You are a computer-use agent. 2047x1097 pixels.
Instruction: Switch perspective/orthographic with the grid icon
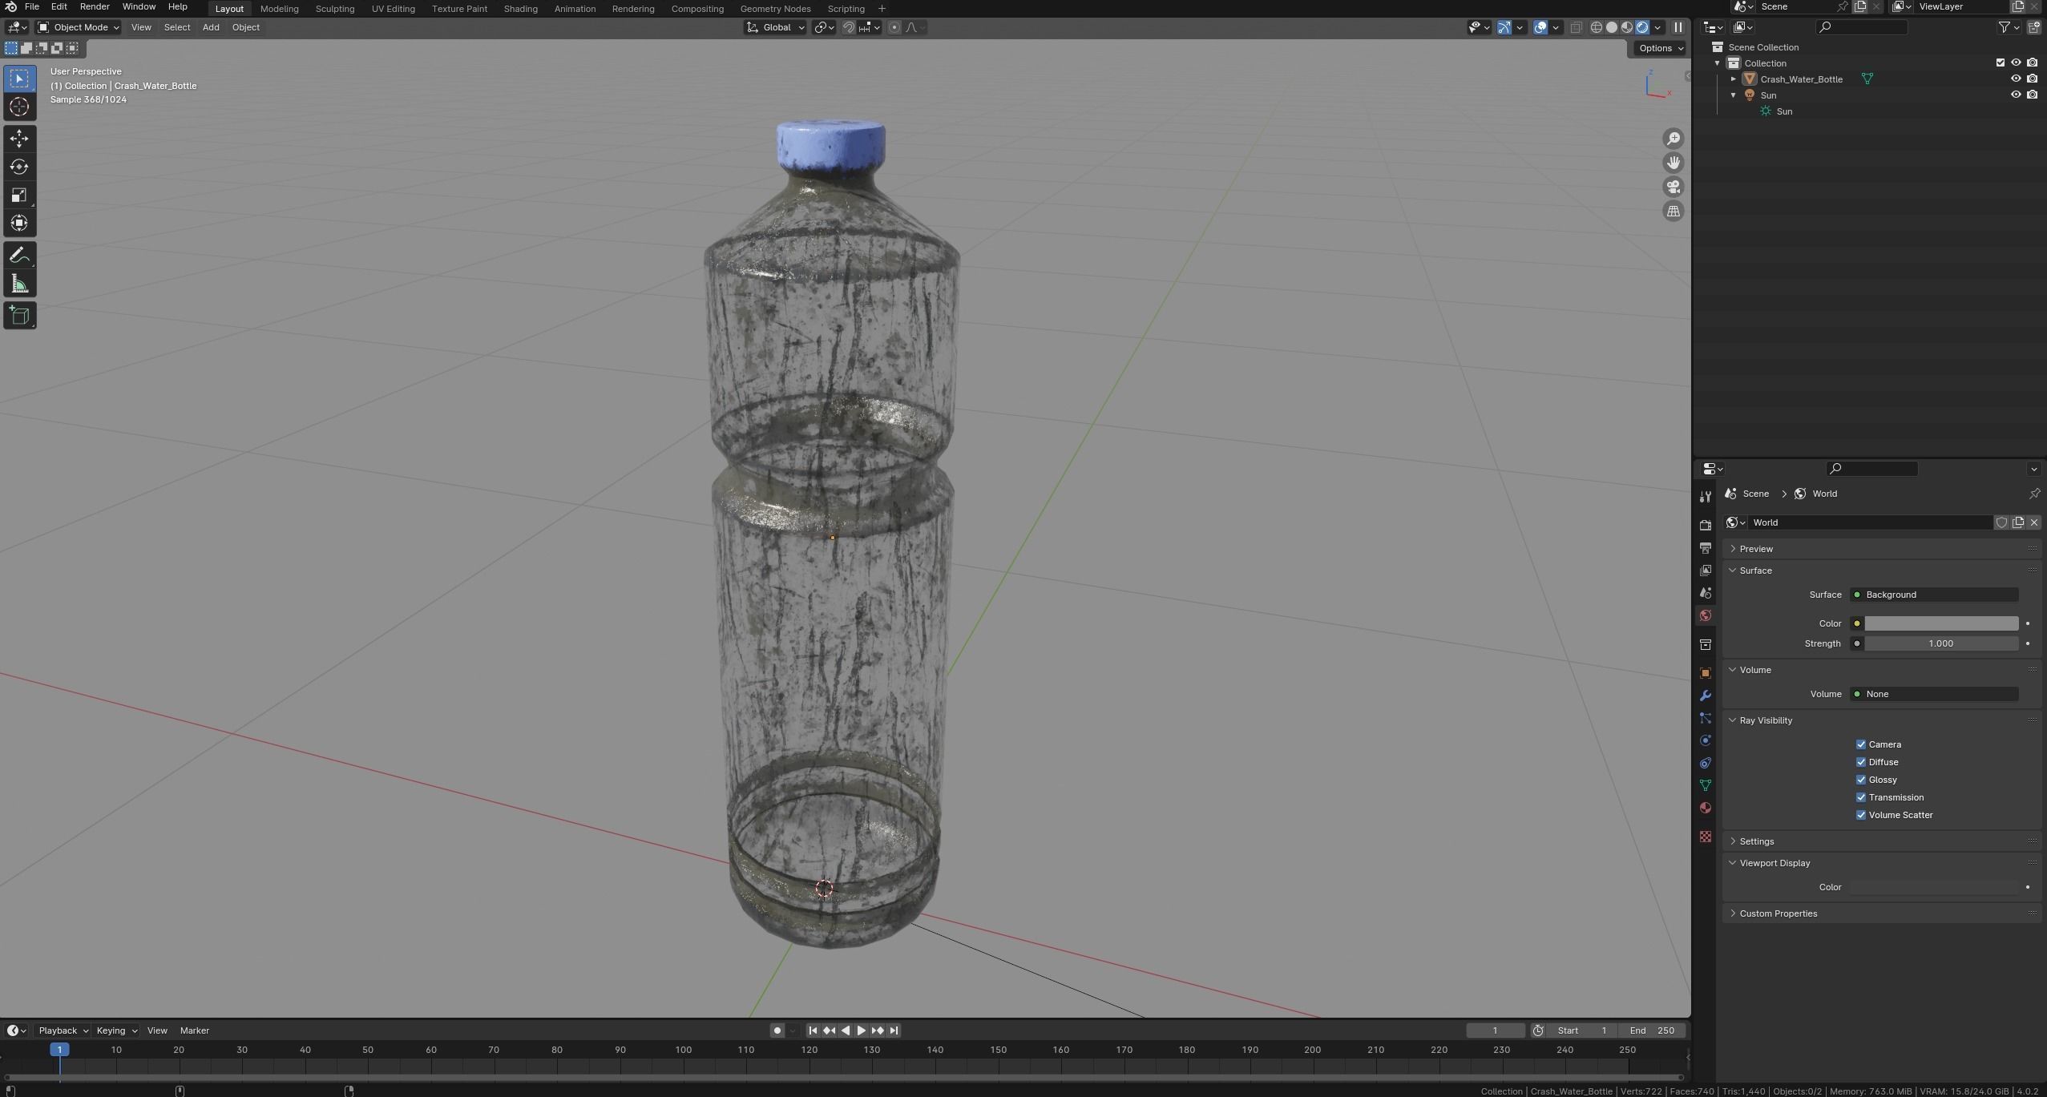(x=1673, y=212)
